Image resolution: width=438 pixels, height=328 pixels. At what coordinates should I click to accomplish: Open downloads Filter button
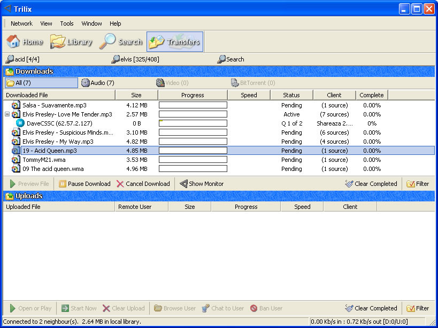(x=418, y=184)
